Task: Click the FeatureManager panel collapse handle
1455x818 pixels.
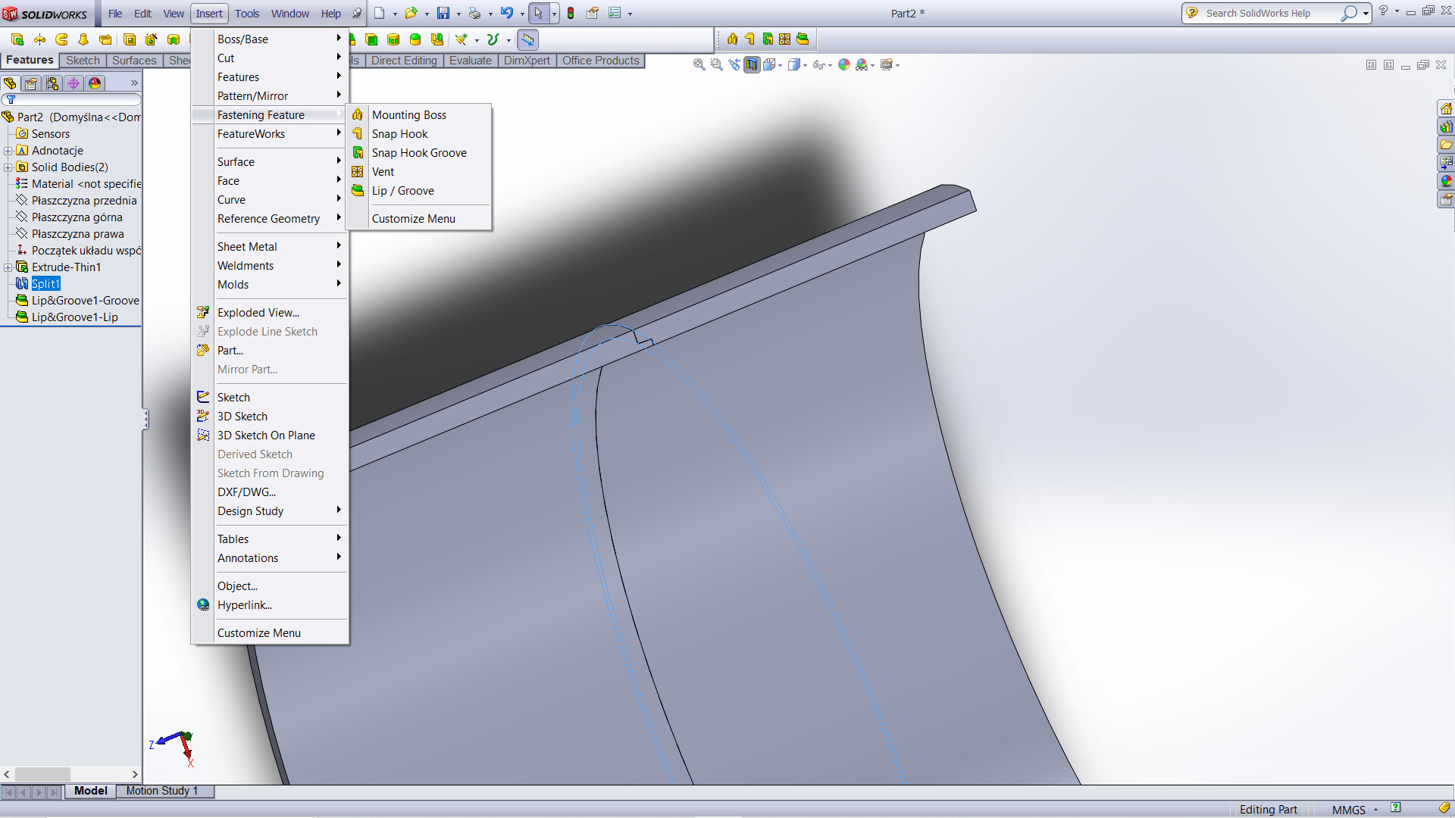Action: (145, 420)
